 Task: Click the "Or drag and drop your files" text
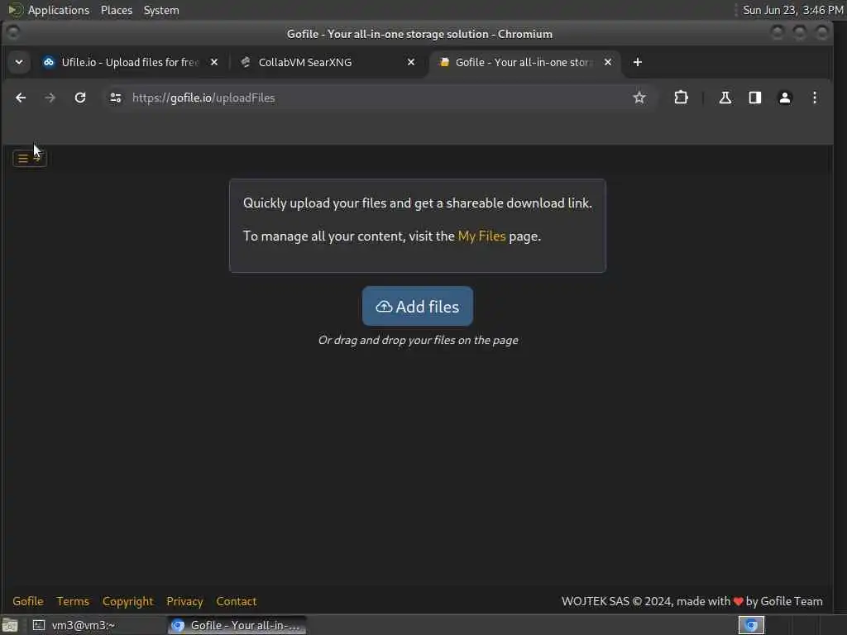click(x=418, y=340)
